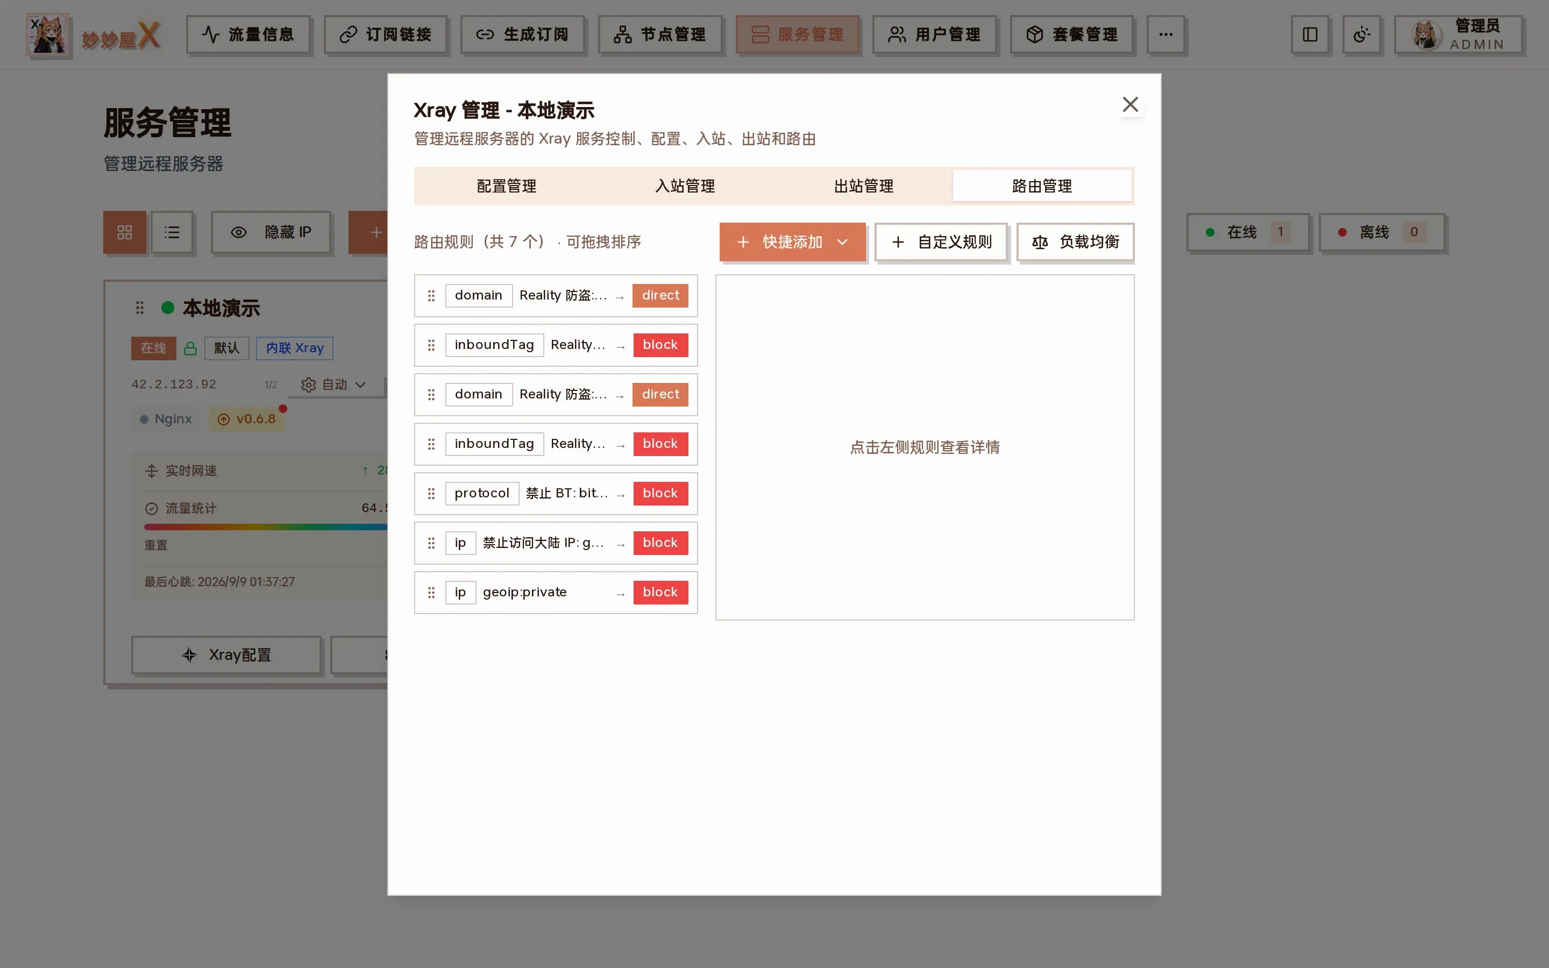This screenshot has width=1549, height=968.
Task: Grab drag handle of 禁止访问大陆 IP rule
Action: (431, 543)
